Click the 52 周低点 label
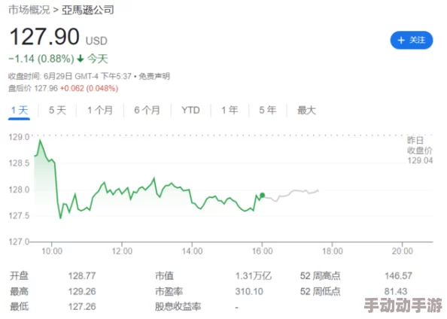Viewport: 447px width, 319px height. tap(320, 291)
